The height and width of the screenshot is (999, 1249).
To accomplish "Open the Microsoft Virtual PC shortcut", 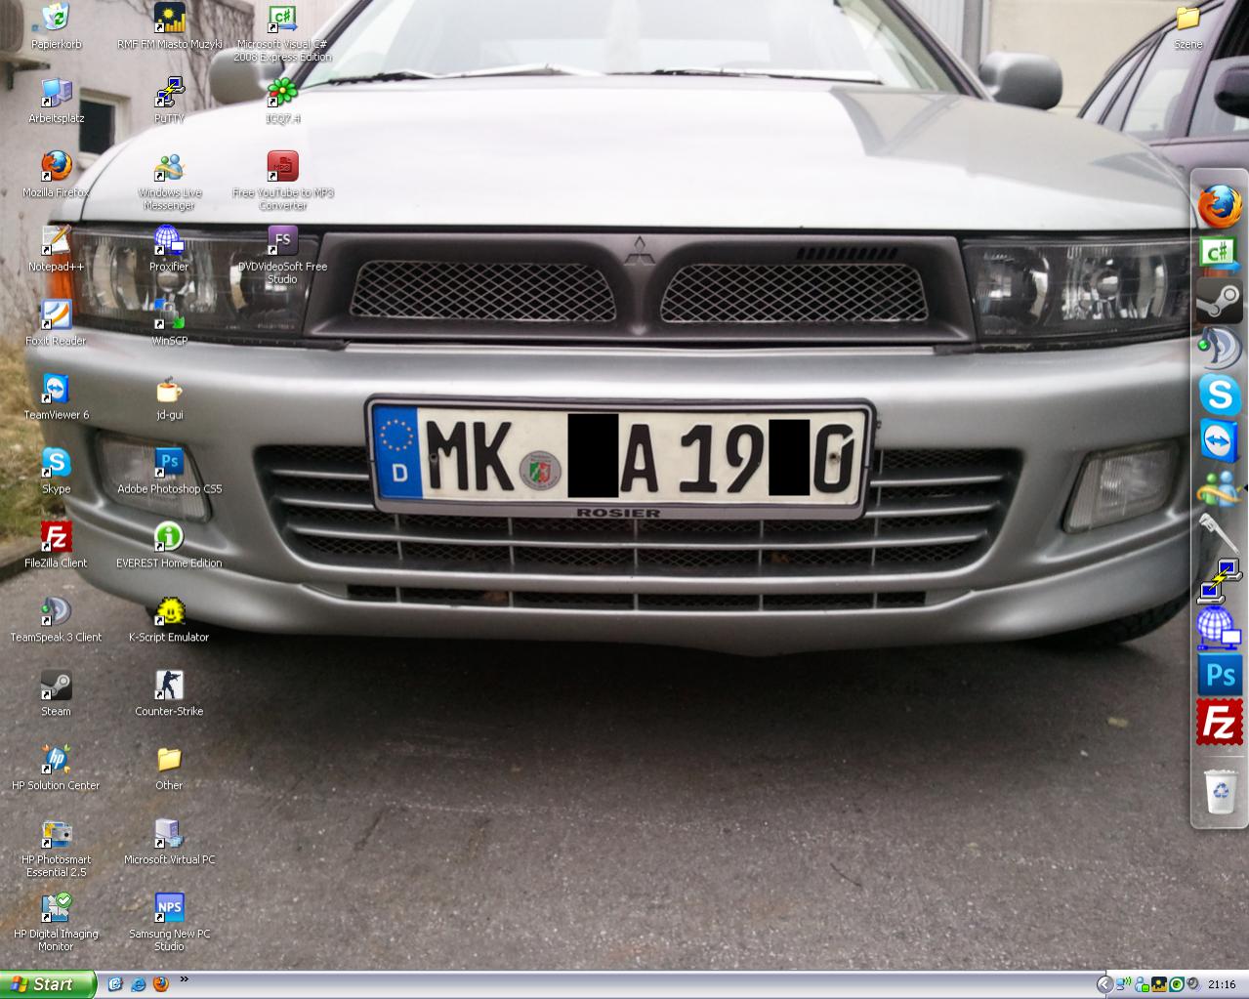I will point(169,842).
